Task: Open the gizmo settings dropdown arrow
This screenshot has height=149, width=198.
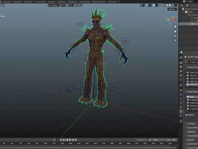Action: pyautogui.click(x=150, y=5)
